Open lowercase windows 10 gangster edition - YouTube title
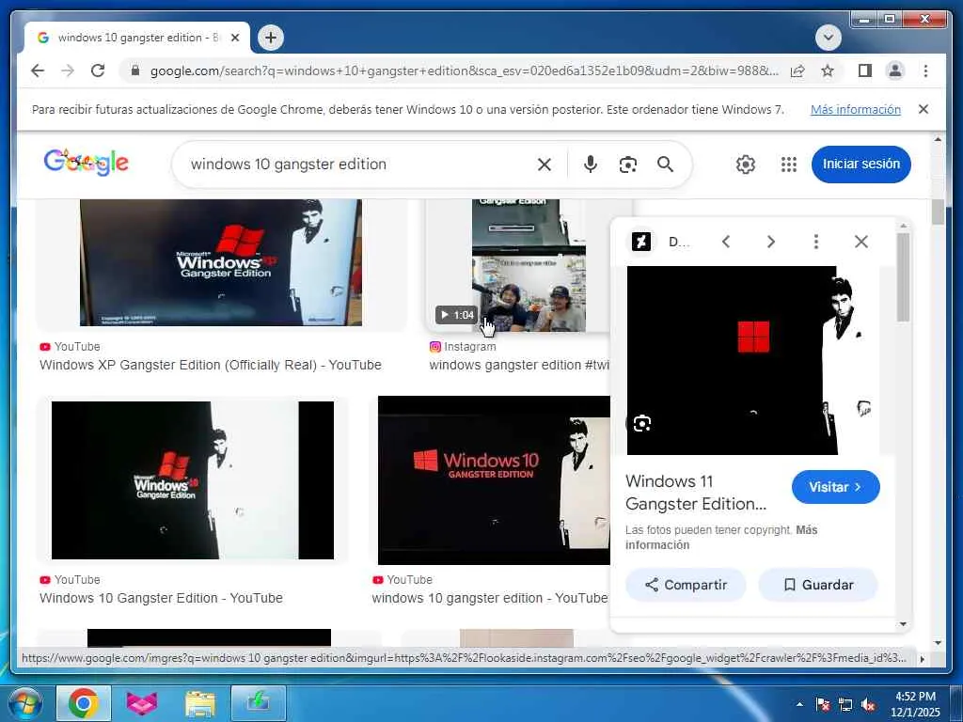This screenshot has height=722, width=963. (490, 598)
